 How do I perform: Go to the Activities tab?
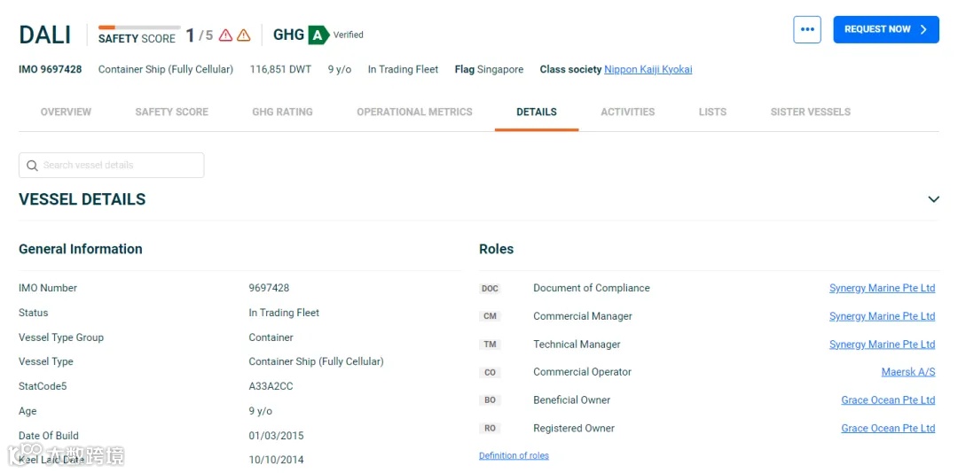pos(627,112)
